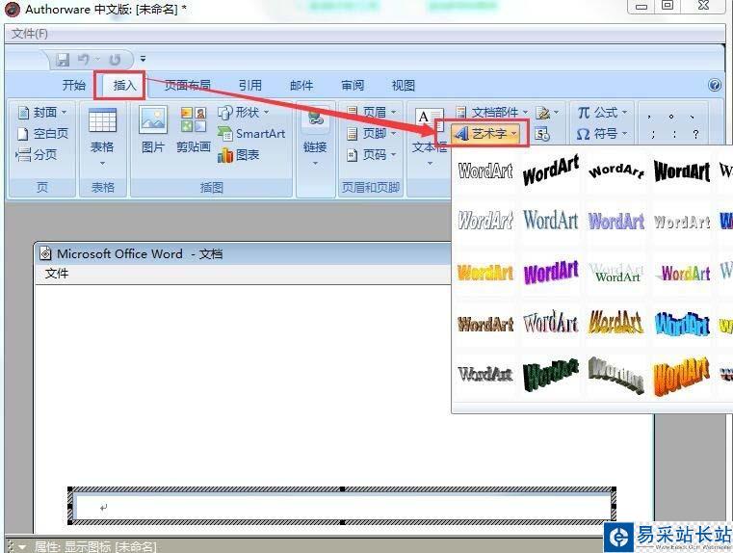Image resolution: width=733 pixels, height=553 pixels.
Task: Insert a SmartArt graphic
Action: coord(251,134)
